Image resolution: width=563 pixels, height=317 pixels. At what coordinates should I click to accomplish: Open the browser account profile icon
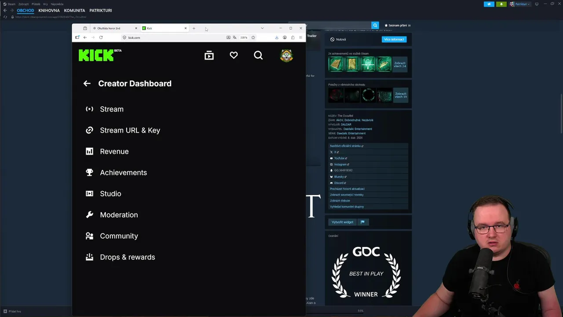(x=285, y=37)
